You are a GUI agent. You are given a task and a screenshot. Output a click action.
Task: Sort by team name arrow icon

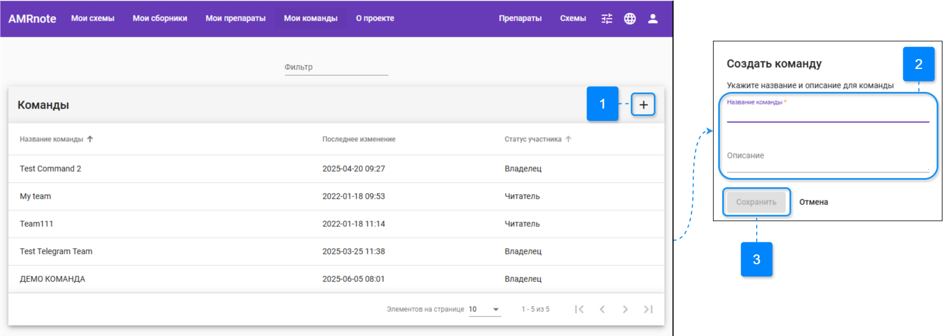90,139
